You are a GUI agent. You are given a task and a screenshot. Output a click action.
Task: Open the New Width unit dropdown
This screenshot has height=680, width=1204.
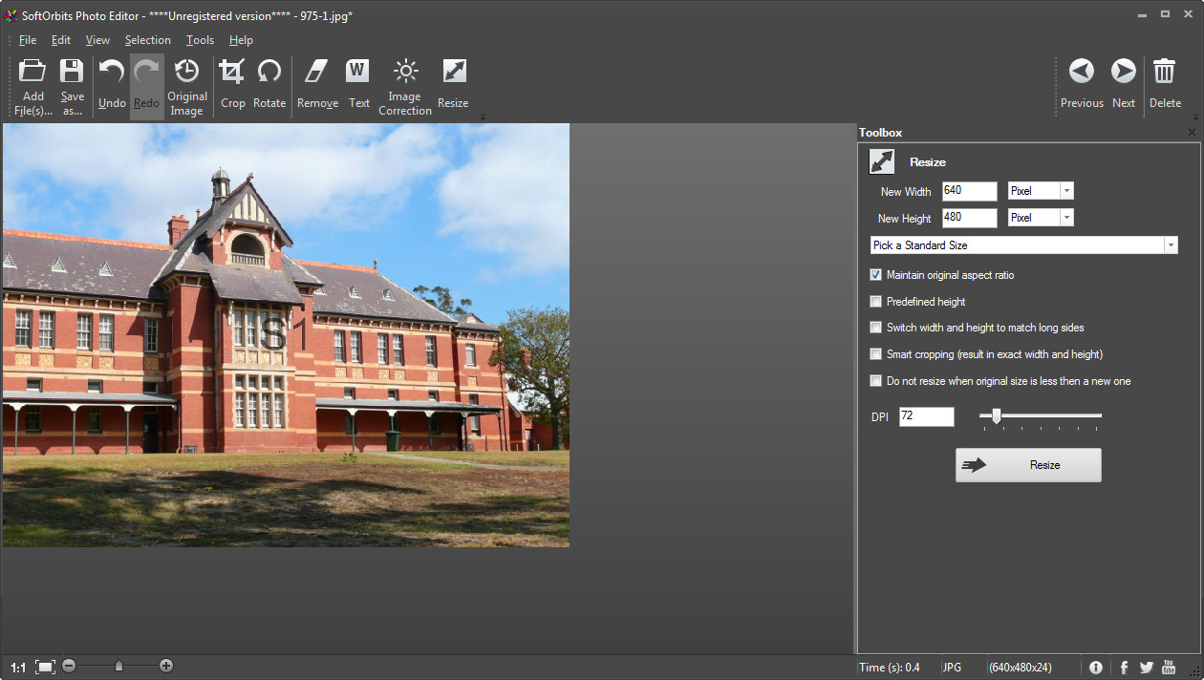coord(1067,190)
